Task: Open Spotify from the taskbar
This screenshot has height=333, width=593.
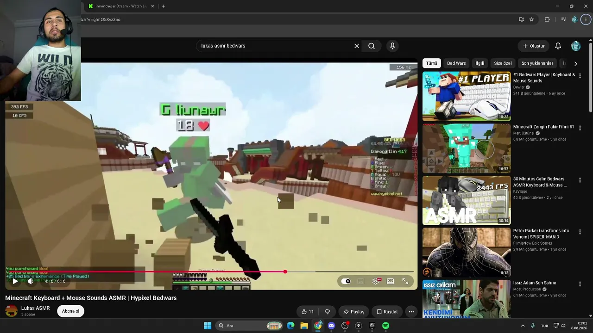Action: click(385, 326)
